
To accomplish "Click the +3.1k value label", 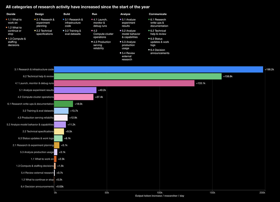I will [62, 152].
